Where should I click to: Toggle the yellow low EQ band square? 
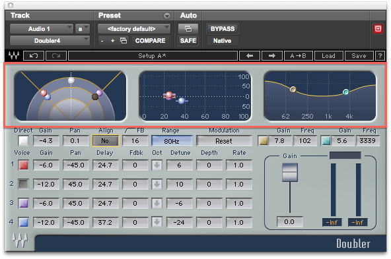coord(263,141)
